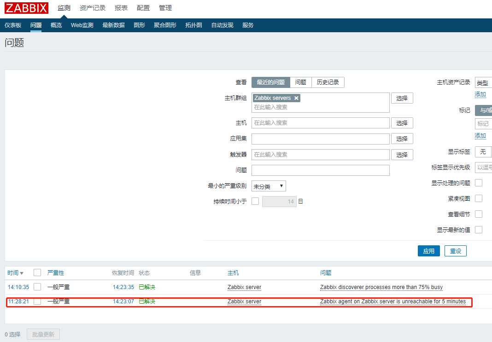Click 选择 button for 应用集
The image size is (492, 342).
coord(402,139)
